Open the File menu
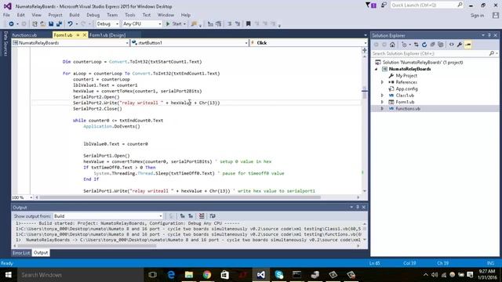The image size is (502, 282). 6,15
